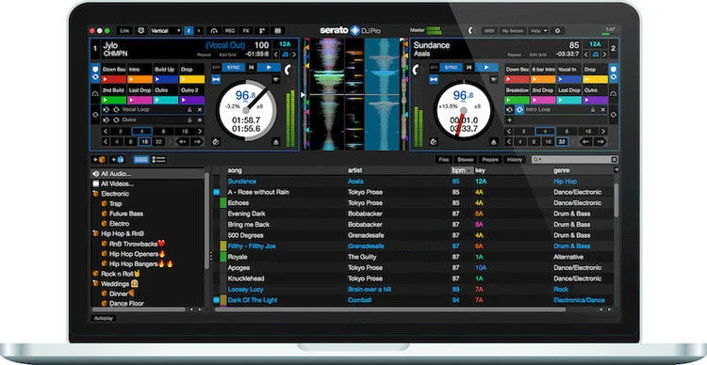Viewport: 707px width, 365px height.
Task: Add a new crate icon
Action: pyautogui.click(x=99, y=159)
